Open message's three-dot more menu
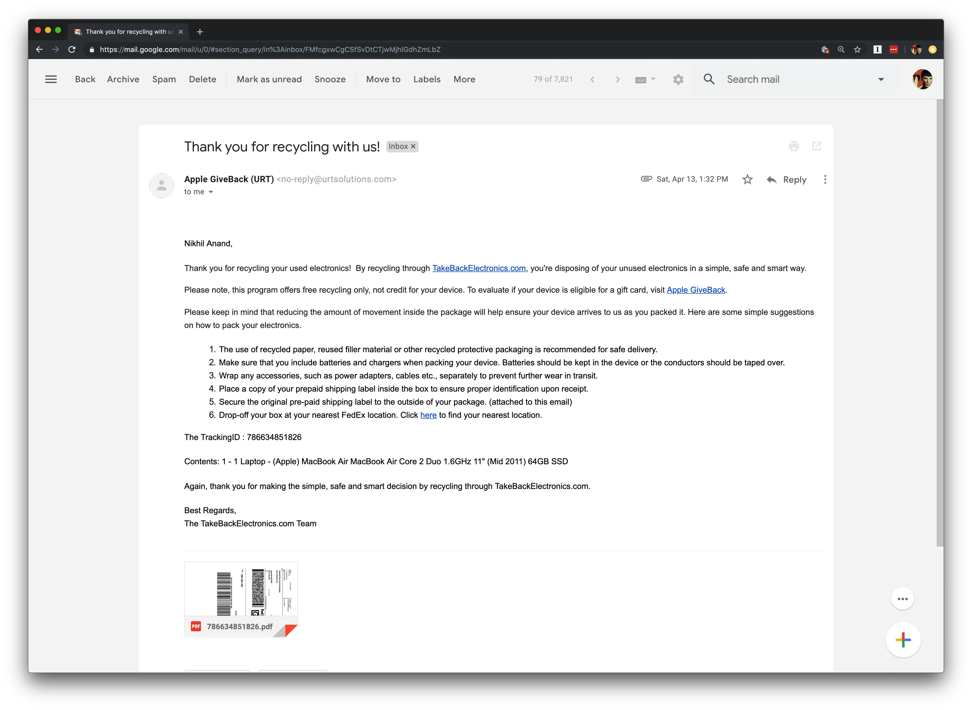972x710 pixels. (825, 179)
